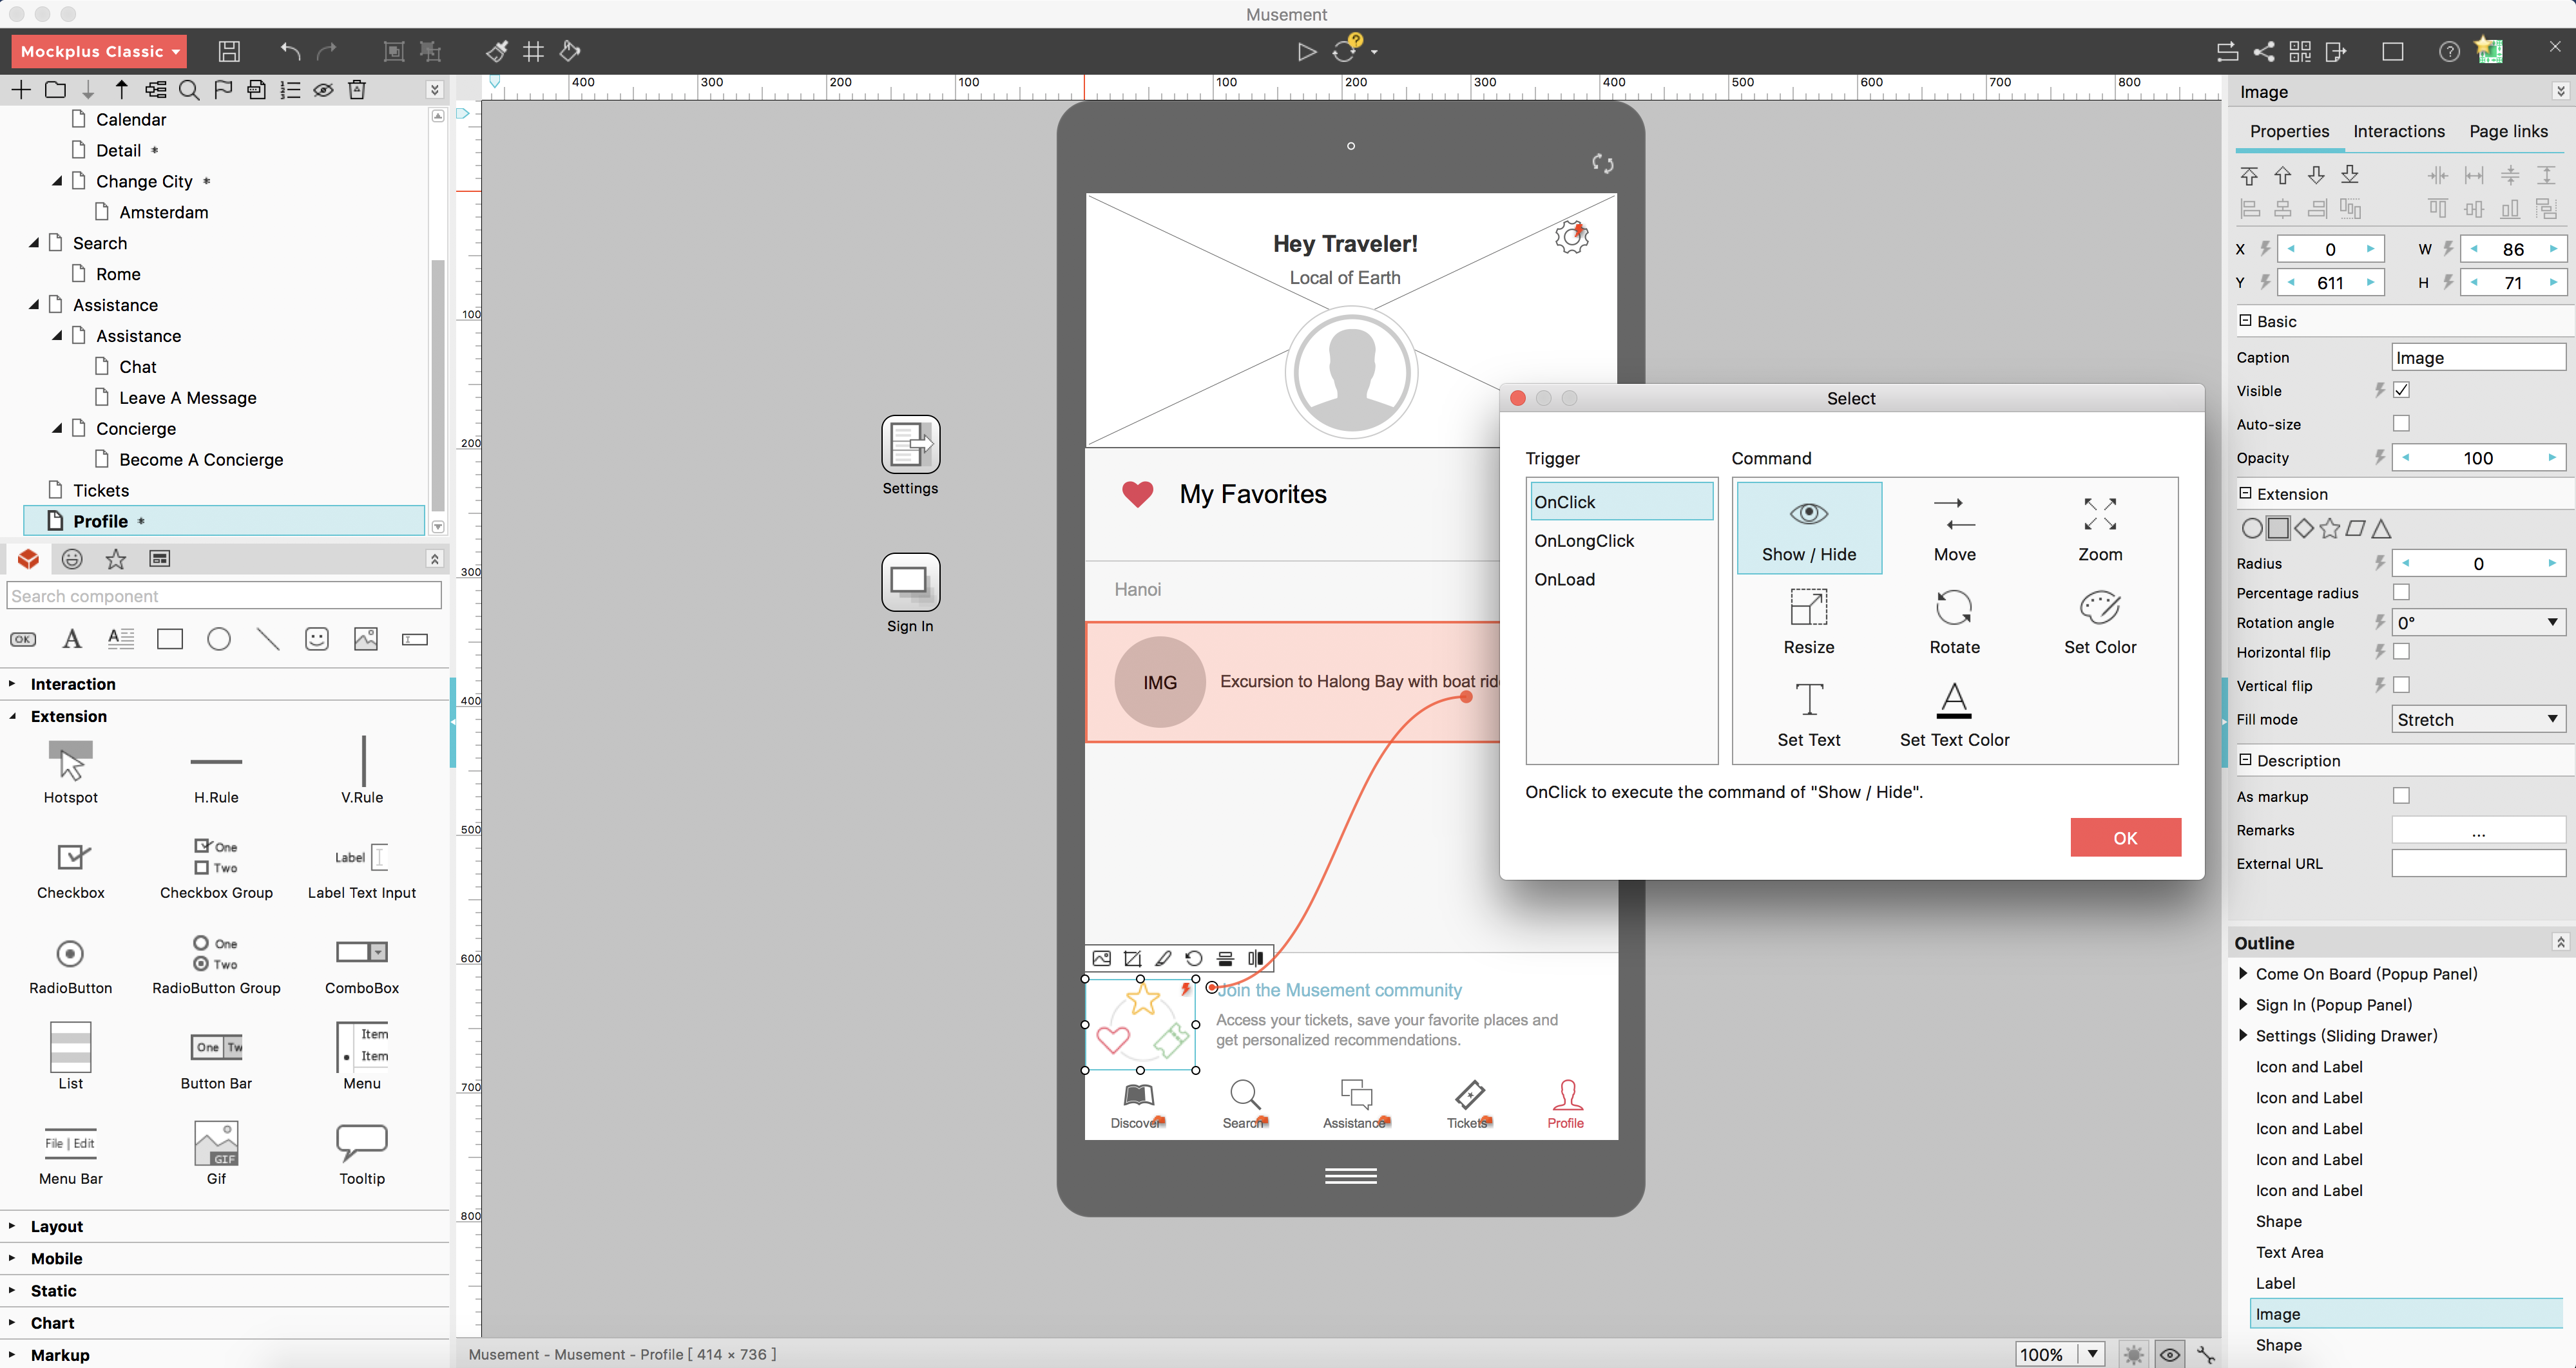Expand the Assistance tree item
2576x1368 pixels.
36,305
